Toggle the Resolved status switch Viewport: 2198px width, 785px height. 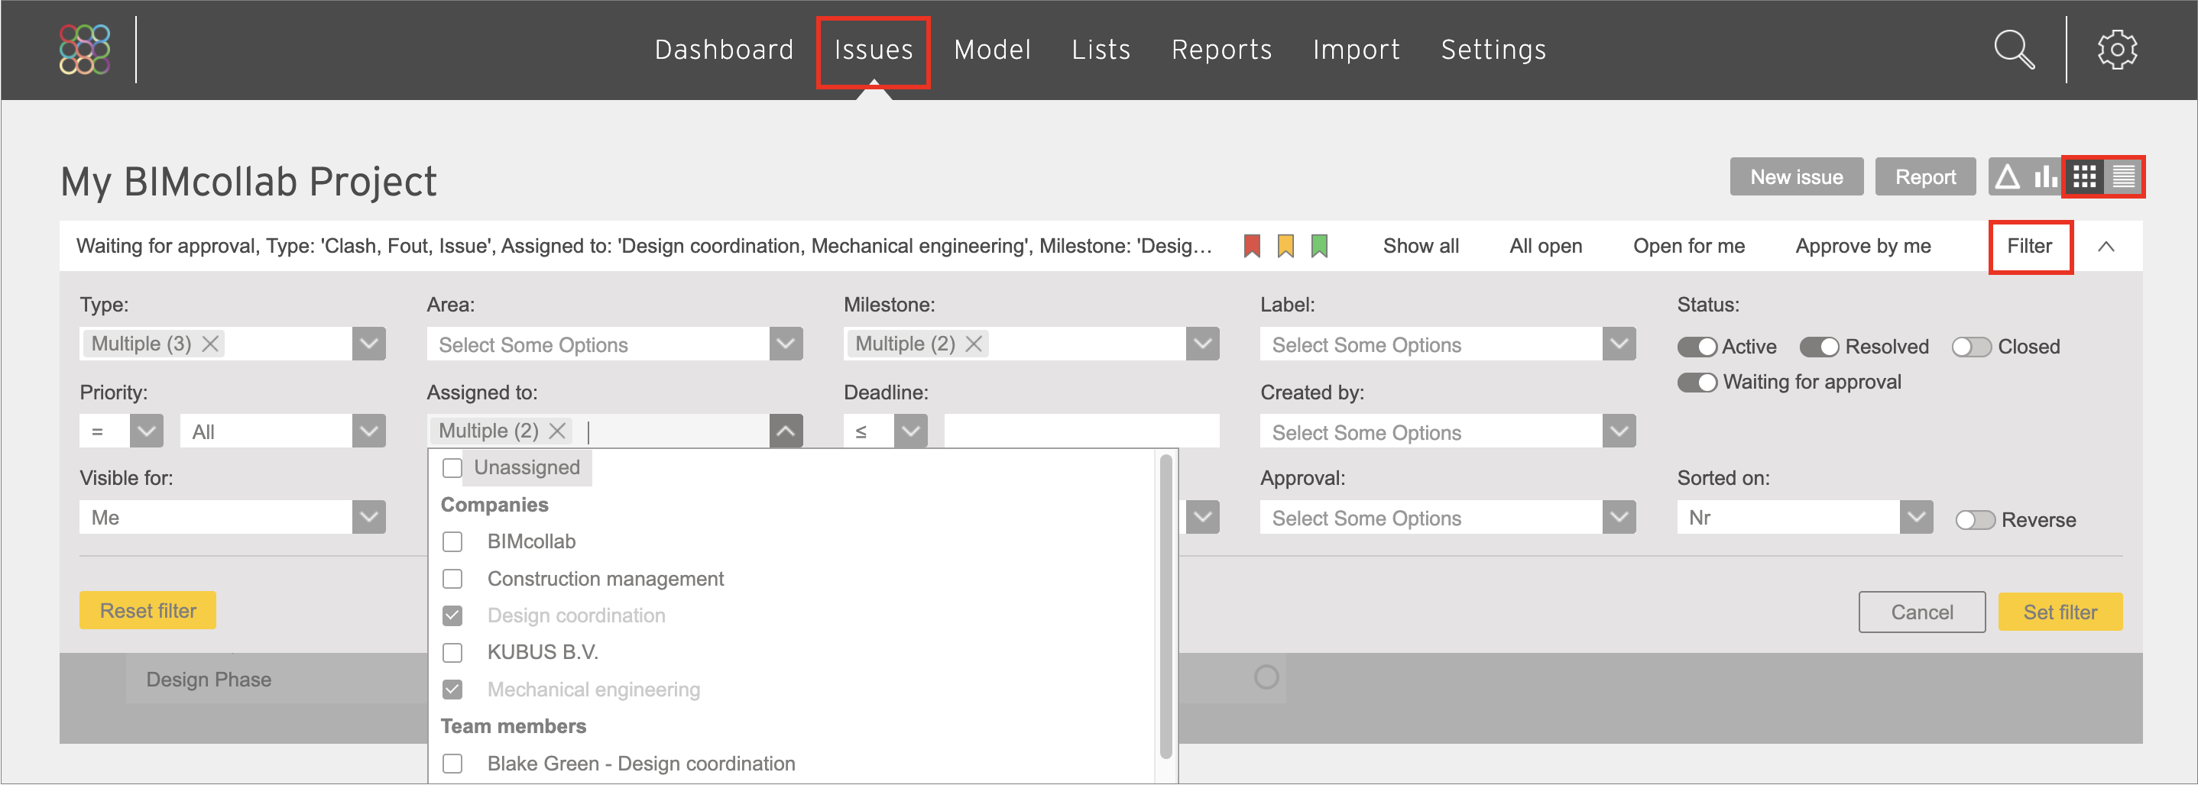coord(1820,347)
